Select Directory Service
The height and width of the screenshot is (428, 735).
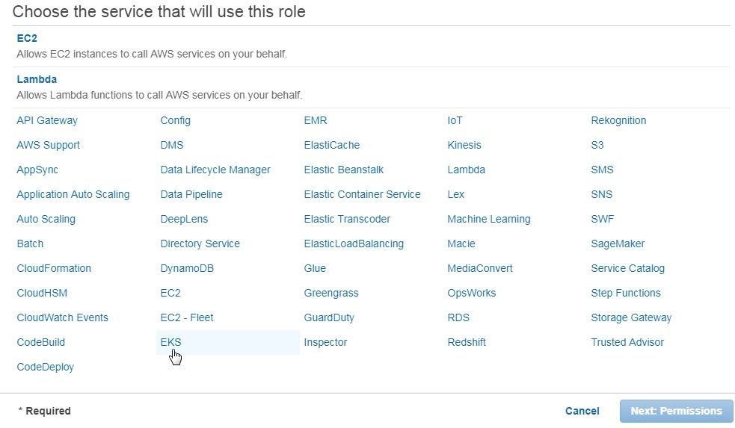click(x=200, y=244)
